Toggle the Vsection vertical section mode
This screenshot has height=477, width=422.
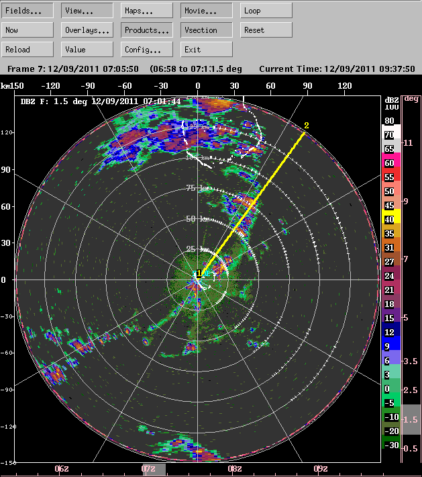(207, 30)
